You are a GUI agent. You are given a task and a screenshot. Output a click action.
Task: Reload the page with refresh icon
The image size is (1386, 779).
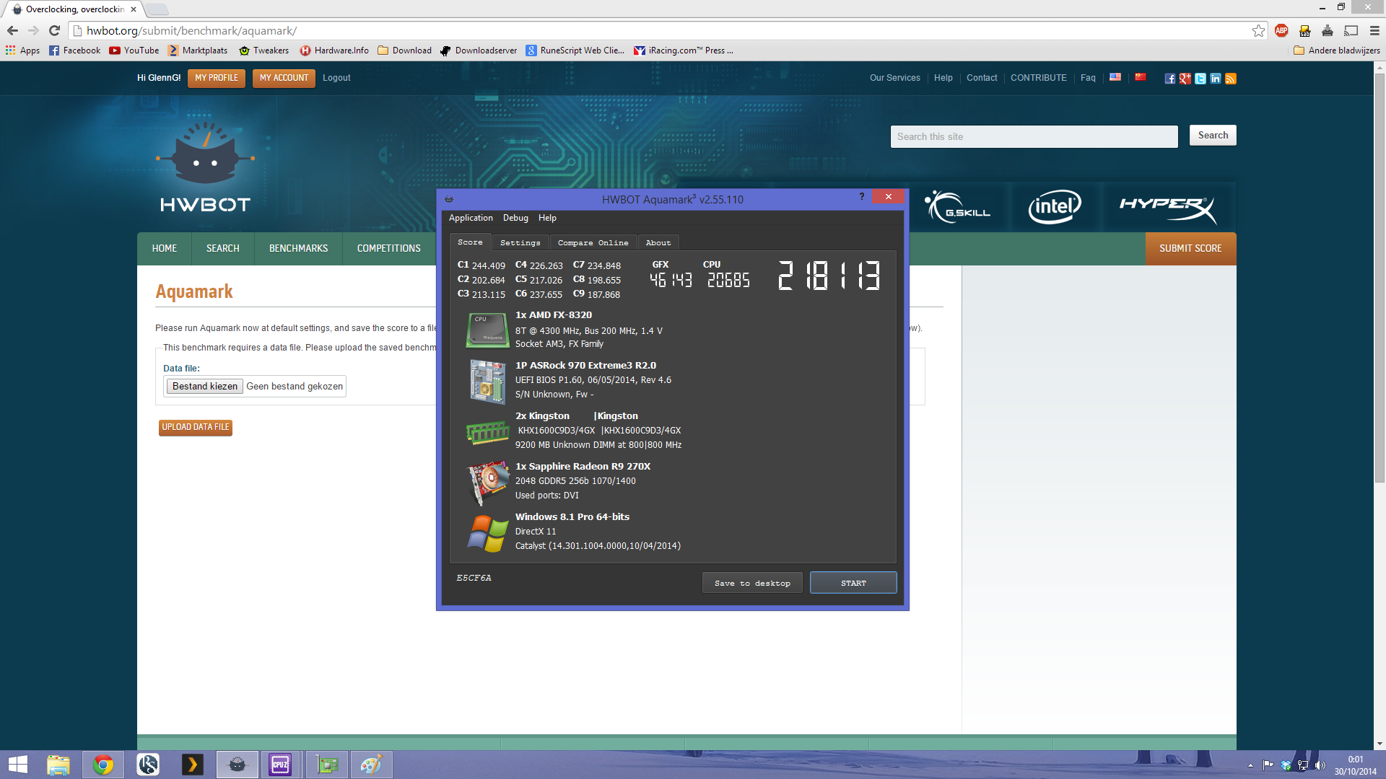(54, 30)
